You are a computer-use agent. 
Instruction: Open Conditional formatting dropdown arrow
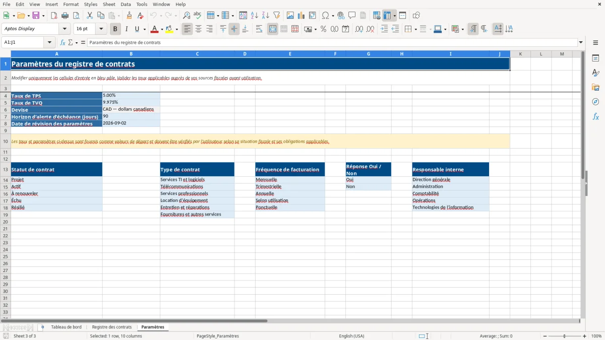pyautogui.click(x=462, y=29)
